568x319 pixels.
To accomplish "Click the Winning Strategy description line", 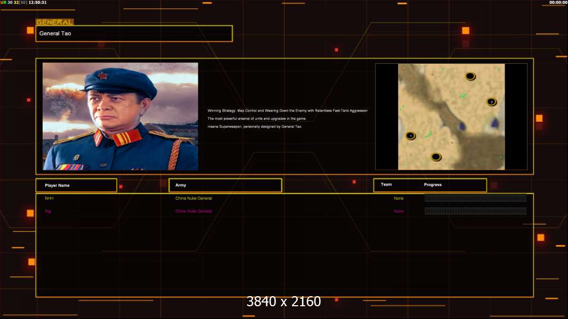I will pos(288,111).
